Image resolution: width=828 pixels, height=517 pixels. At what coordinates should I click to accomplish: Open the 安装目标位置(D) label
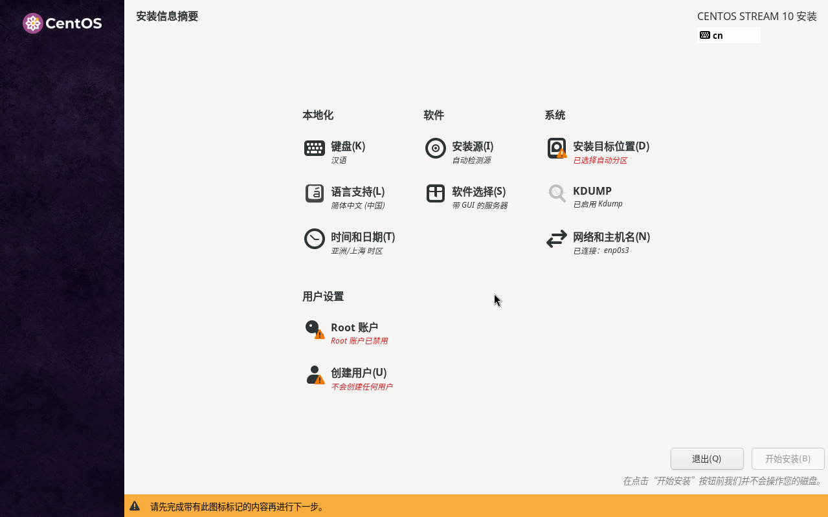(x=611, y=146)
